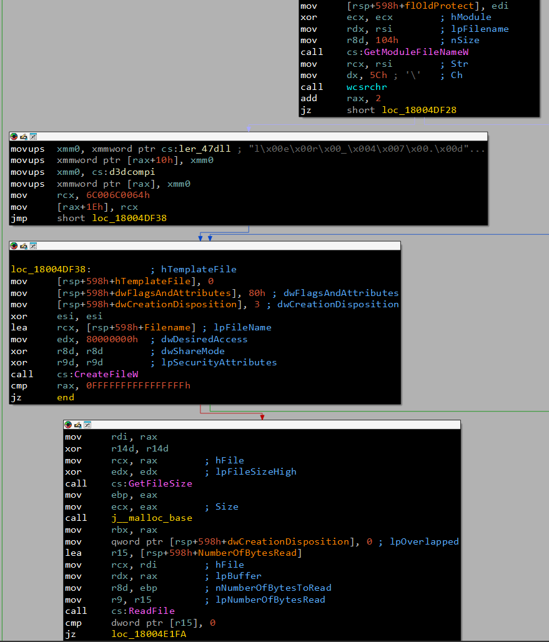Click the hModule comment

[x=471, y=17]
